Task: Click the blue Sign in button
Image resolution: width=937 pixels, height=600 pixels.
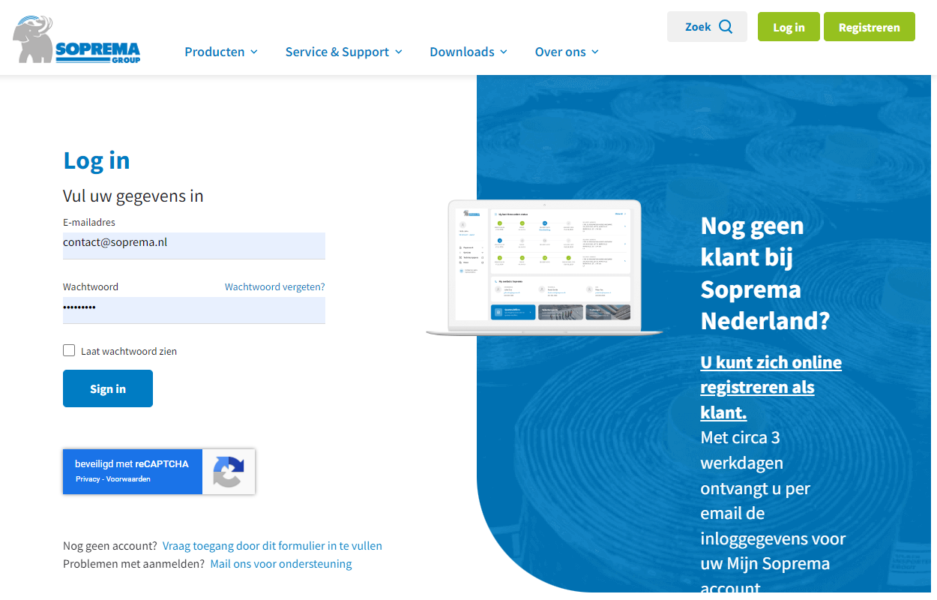Action: click(x=108, y=388)
